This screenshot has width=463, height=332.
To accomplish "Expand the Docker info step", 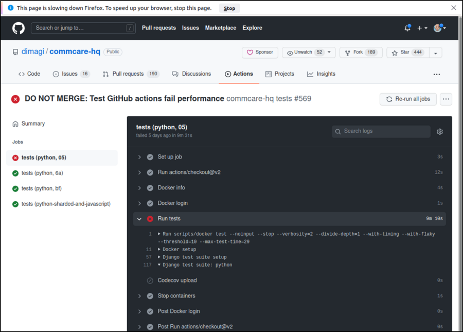I will [x=139, y=188].
